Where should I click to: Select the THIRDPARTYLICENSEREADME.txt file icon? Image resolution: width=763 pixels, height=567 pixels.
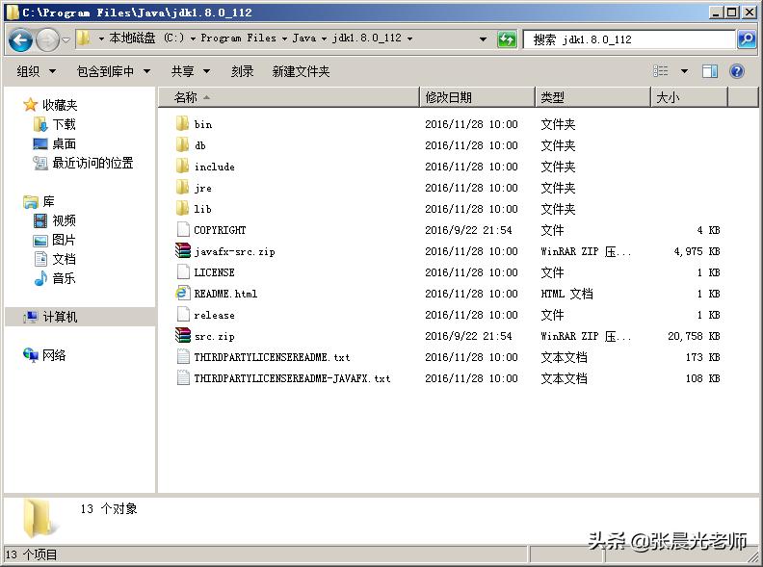(x=183, y=356)
